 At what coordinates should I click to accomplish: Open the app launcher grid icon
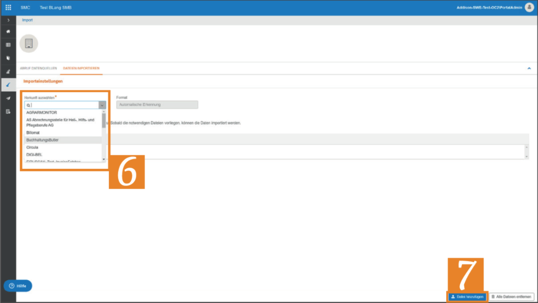click(8, 8)
